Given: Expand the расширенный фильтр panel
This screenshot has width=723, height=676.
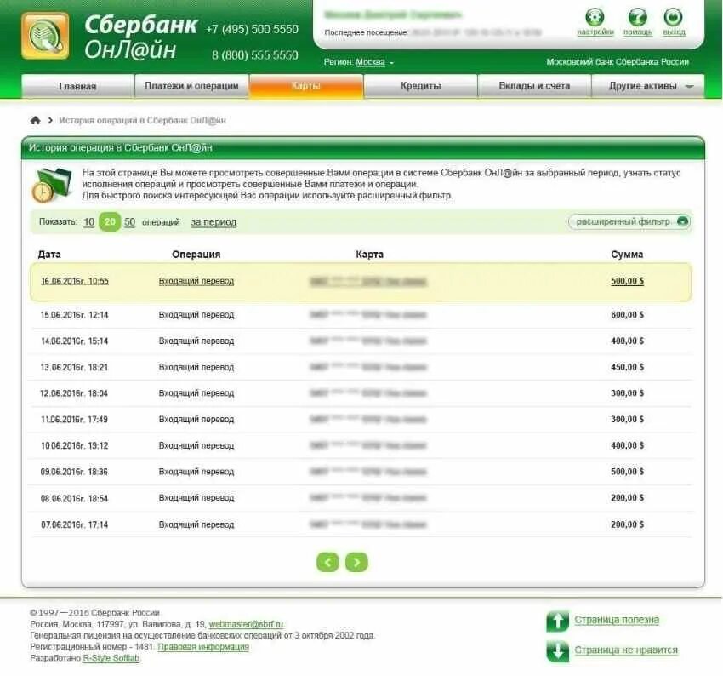Looking at the screenshot, I should coord(629,221).
